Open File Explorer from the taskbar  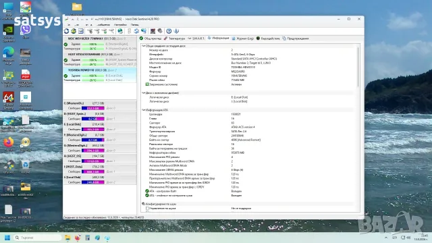(x=67, y=238)
